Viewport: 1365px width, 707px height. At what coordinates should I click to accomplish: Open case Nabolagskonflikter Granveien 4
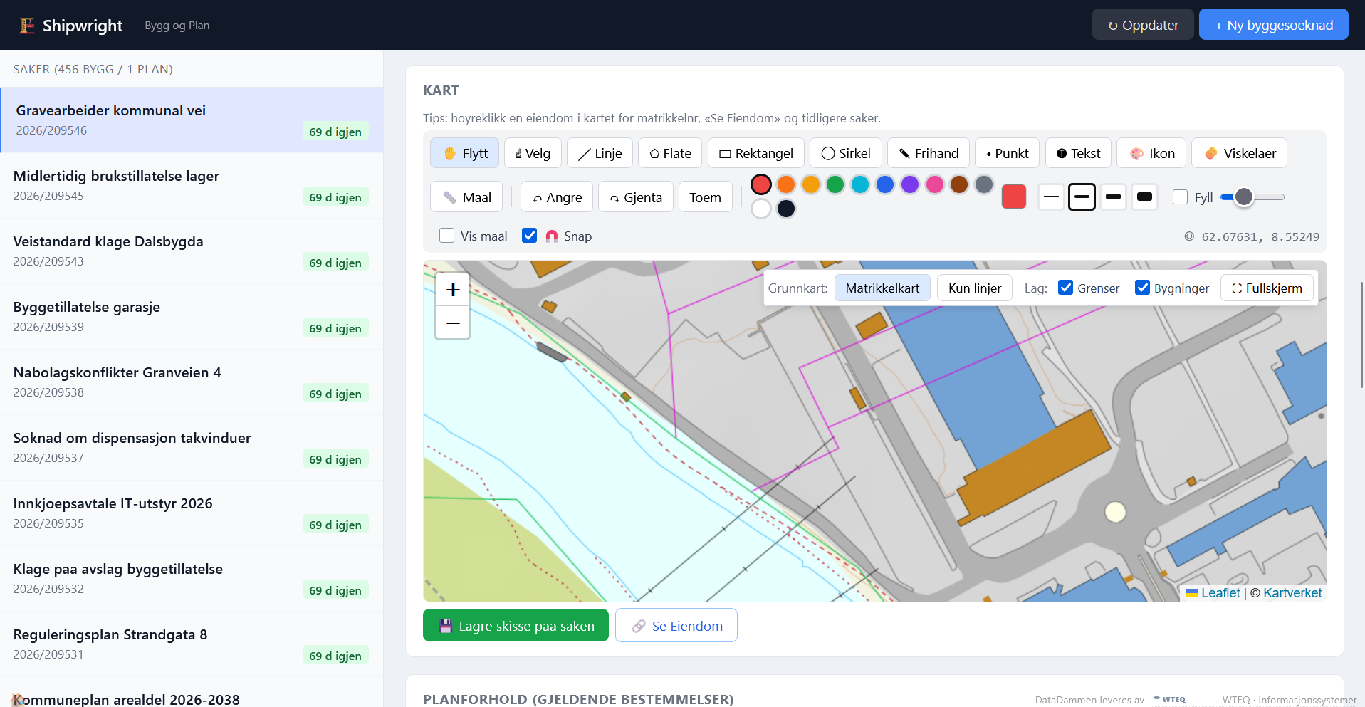[x=192, y=382]
